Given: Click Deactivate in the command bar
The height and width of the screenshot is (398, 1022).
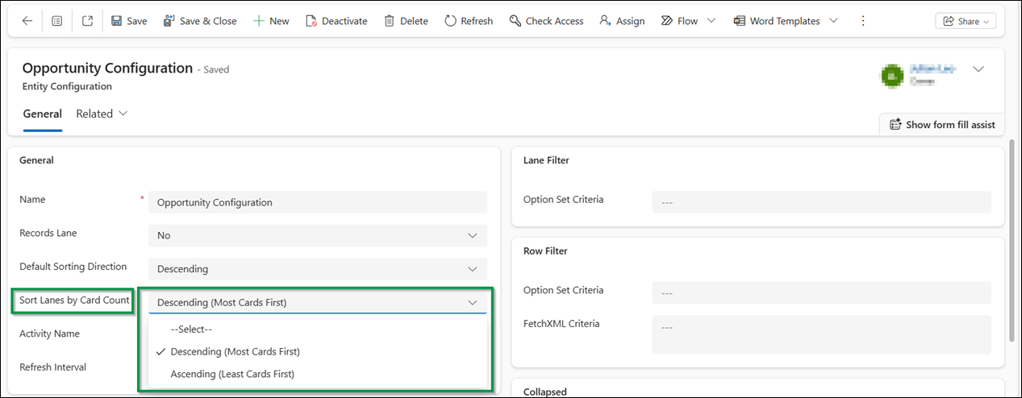Looking at the screenshot, I should coord(336,21).
